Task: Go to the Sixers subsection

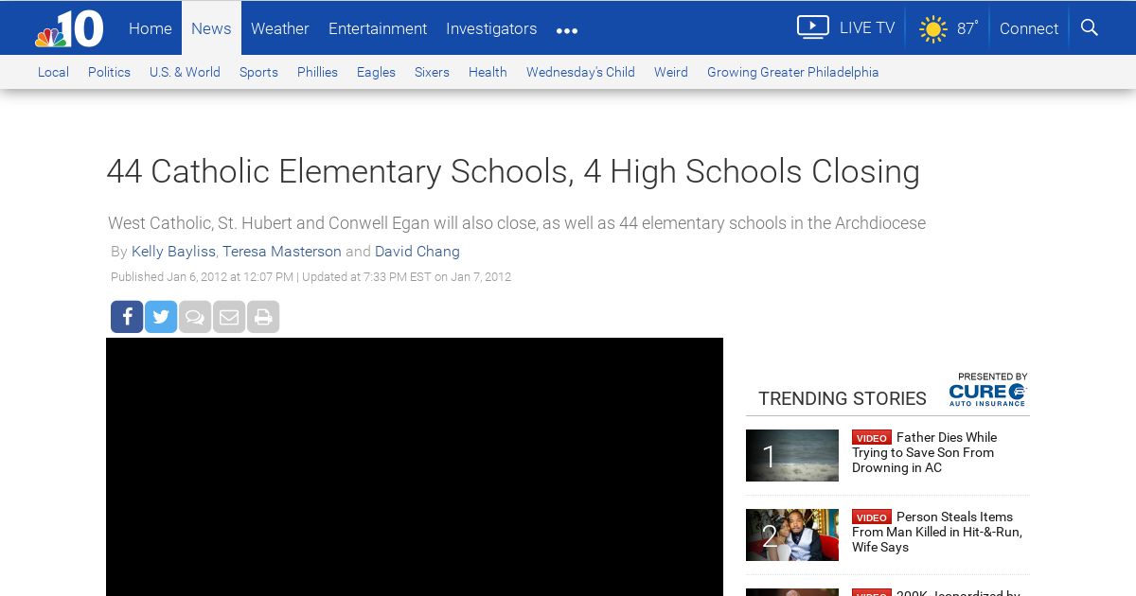Action: pyautogui.click(x=432, y=72)
